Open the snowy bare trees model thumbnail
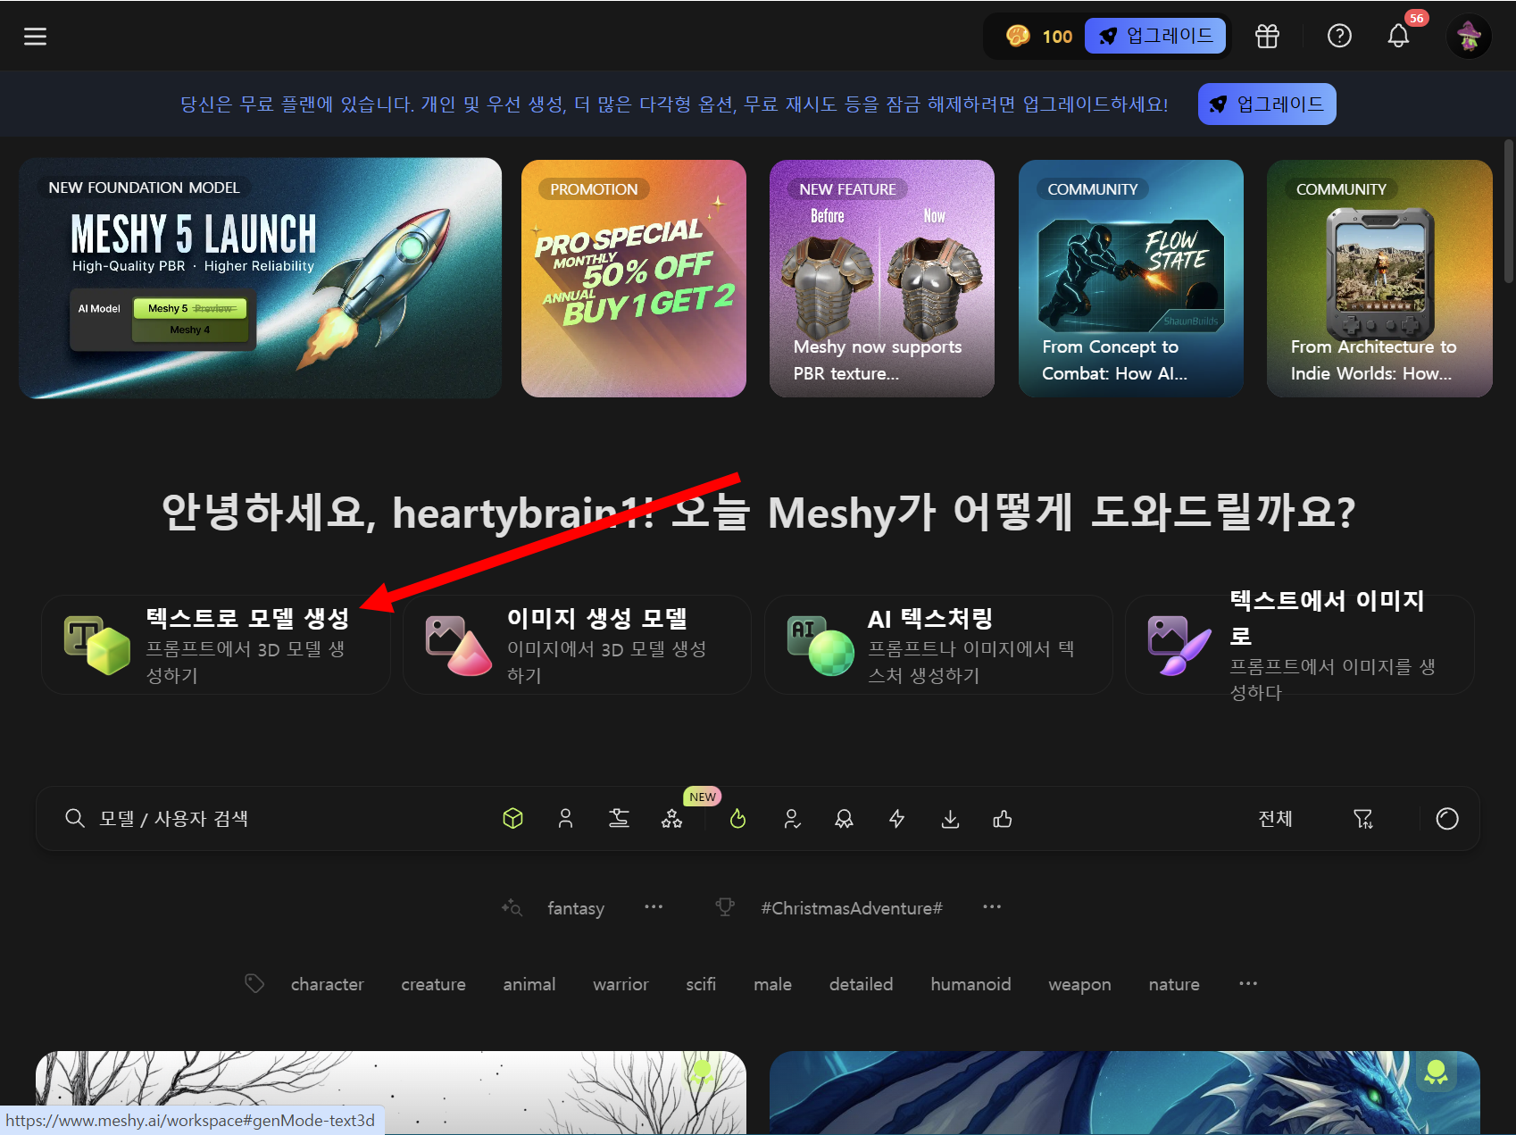 pyautogui.click(x=391, y=1092)
